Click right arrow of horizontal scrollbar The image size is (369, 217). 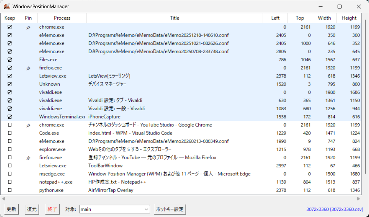359,198
